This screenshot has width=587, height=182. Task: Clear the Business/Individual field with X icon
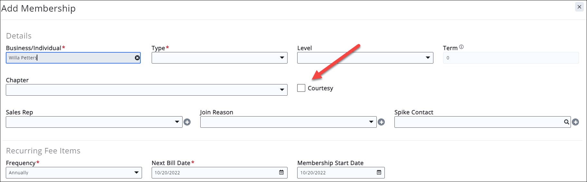tap(137, 58)
